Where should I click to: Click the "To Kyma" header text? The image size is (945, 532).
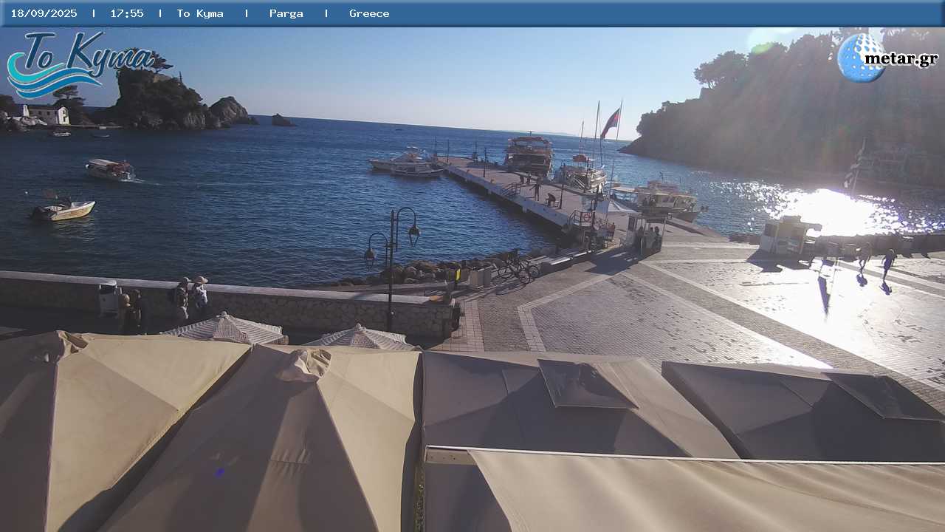pos(200,13)
